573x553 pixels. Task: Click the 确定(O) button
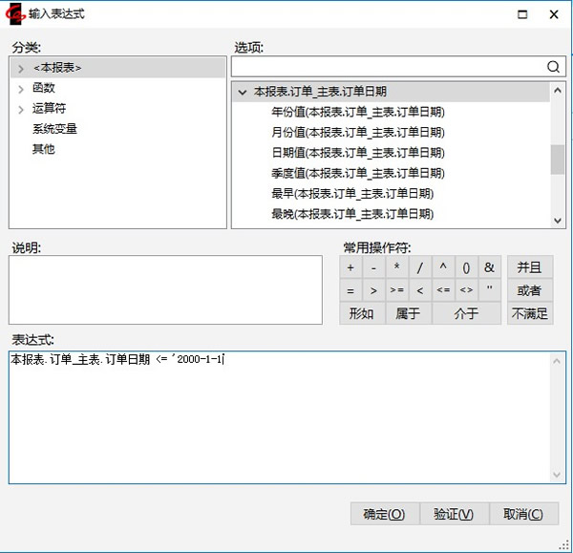coord(384,514)
